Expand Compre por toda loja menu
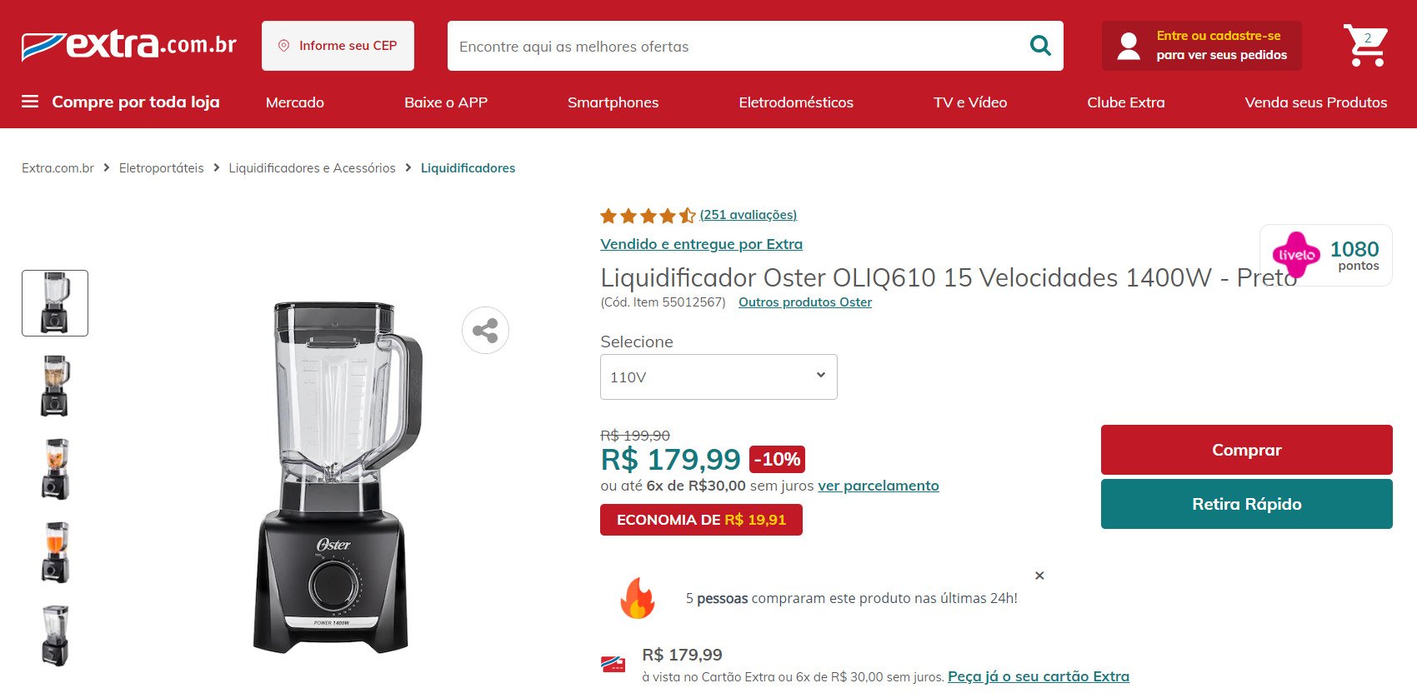This screenshot has width=1417, height=693. point(136,102)
